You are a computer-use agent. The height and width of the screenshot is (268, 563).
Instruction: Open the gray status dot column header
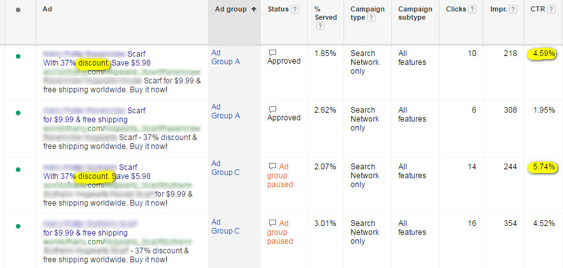click(18, 10)
